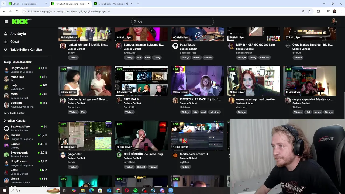Click the talkative tag under lilviviena
Screen dimensions: 345x194
click(214, 112)
